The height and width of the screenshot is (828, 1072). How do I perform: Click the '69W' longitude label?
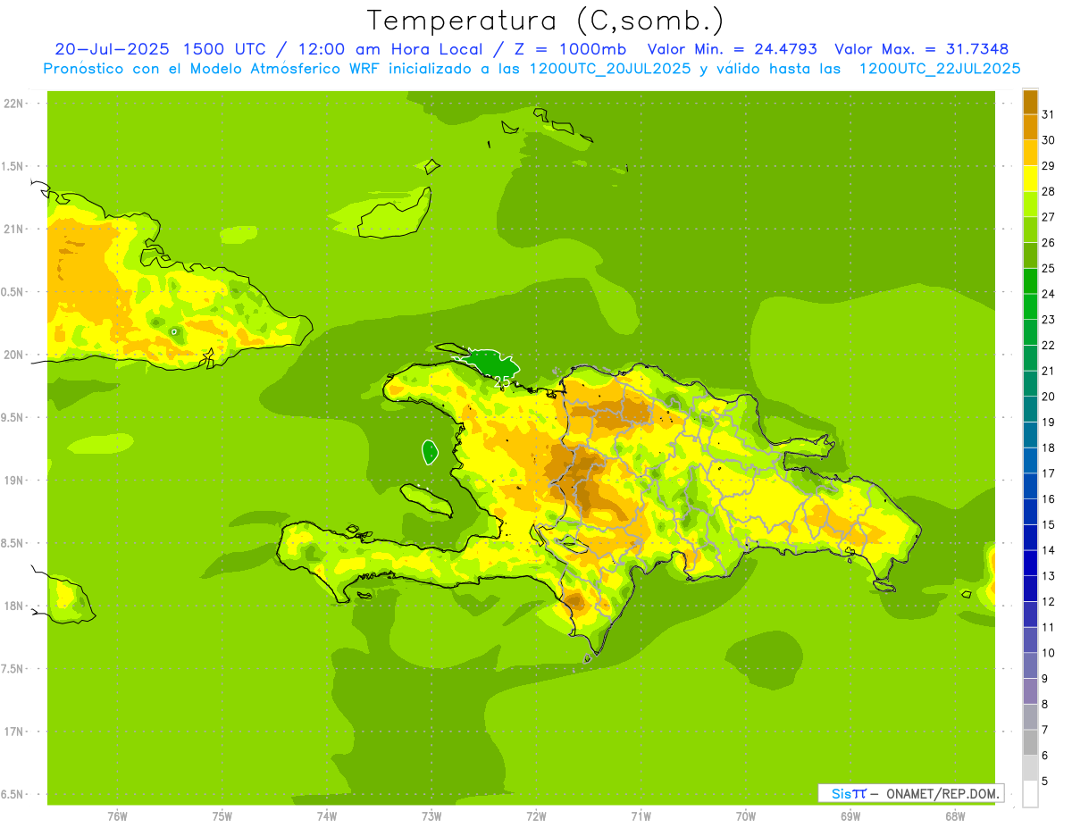click(x=850, y=816)
